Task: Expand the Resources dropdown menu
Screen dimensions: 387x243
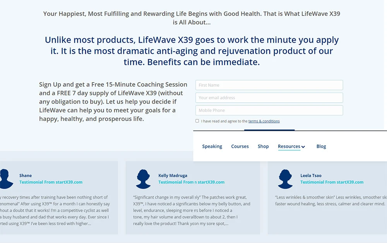Action: click(291, 146)
